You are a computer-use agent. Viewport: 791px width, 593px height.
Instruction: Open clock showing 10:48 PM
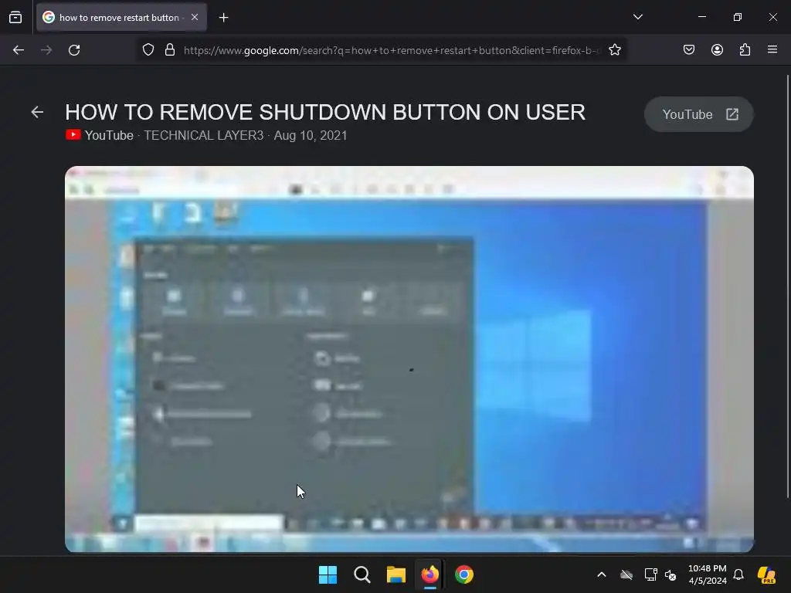pyautogui.click(x=708, y=574)
